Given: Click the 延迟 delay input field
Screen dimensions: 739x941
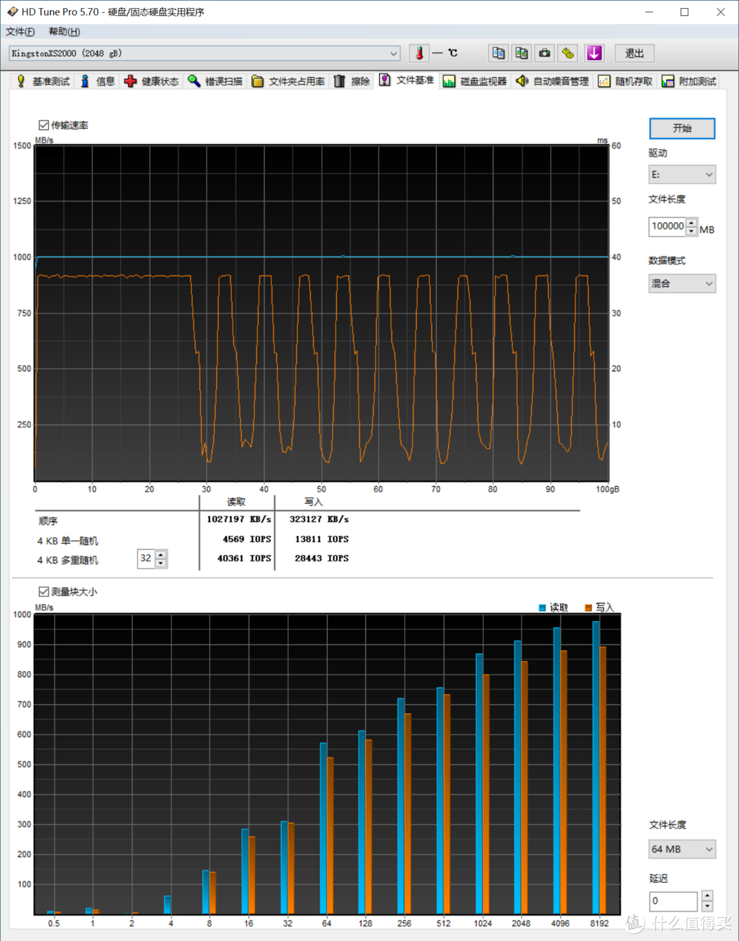Looking at the screenshot, I should (673, 901).
